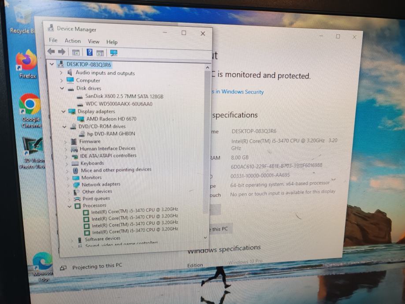This screenshot has width=405, height=304.
Task: Click the Scan for hardware changes monitor icon
Action: pos(114,53)
